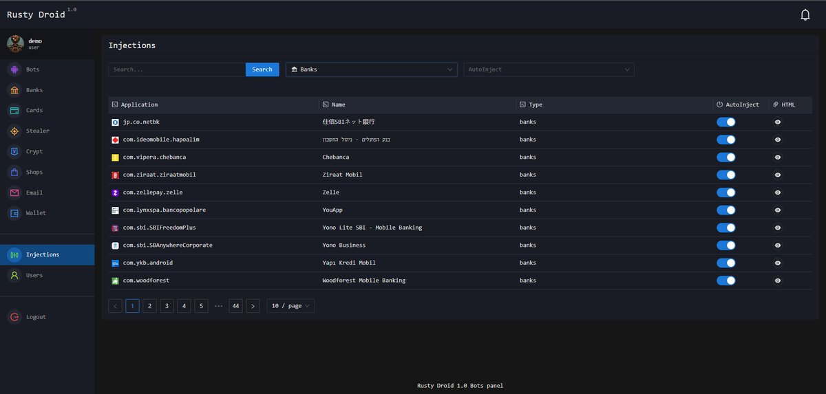Click the com.lynxspa.bancopopolare application cell
The height and width of the screenshot is (394, 826).
[213, 210]
